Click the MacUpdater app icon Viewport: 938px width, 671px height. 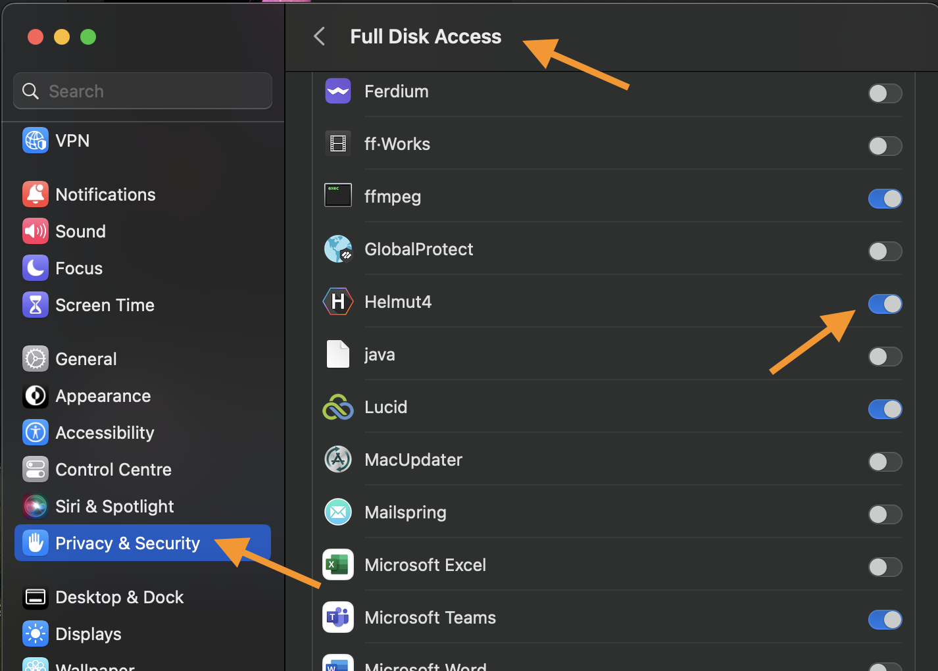pos(338,460)
